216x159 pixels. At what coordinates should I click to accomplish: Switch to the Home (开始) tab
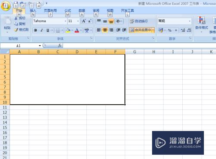tap(19, 10)
